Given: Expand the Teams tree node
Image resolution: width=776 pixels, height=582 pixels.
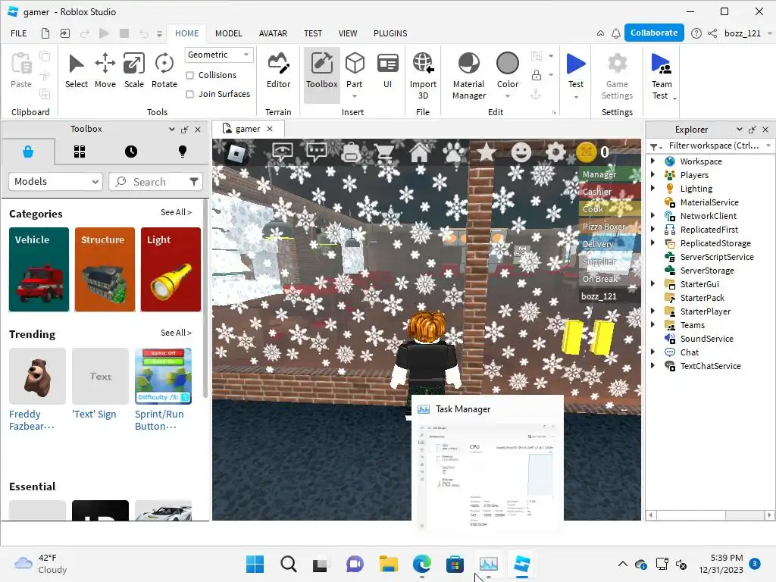Looking at the screenshot, I should pyautogui.click(x=652, y=324).
